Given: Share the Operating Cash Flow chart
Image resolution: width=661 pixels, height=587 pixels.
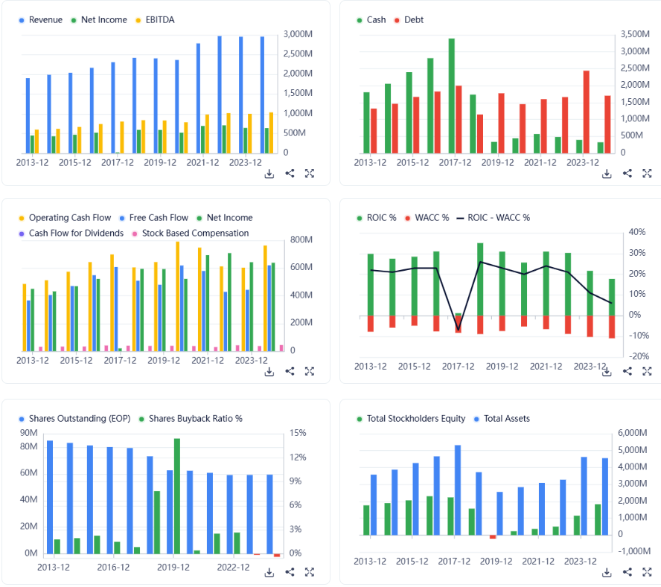Looking at the screenshot, I should 290,371.
